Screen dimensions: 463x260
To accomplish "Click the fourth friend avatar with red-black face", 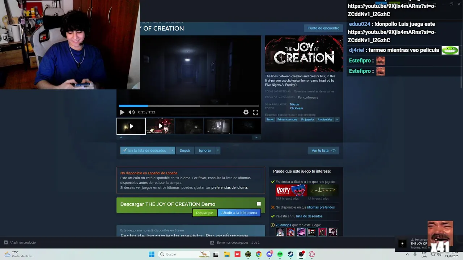I will click(312, 232).
